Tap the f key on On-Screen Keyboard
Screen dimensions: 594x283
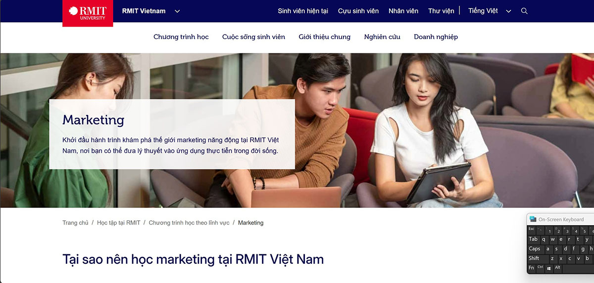[x=576, y=250]
